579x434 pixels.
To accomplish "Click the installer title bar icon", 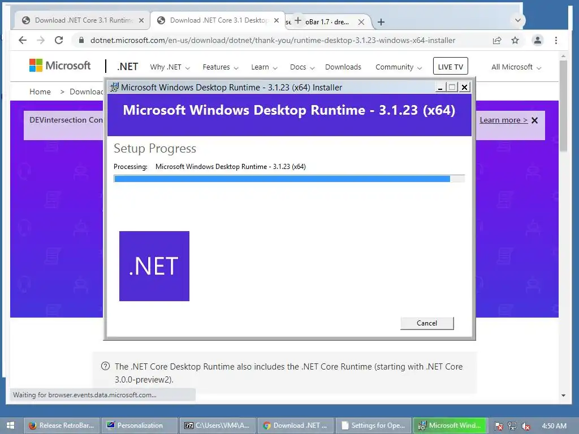I will [114, 87].
